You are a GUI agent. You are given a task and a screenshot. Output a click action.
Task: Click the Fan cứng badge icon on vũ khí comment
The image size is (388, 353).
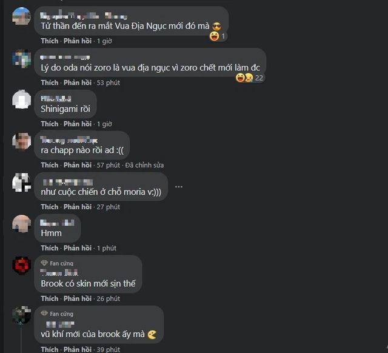44,314
